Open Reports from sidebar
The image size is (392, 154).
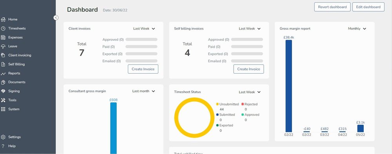point(14,73)
